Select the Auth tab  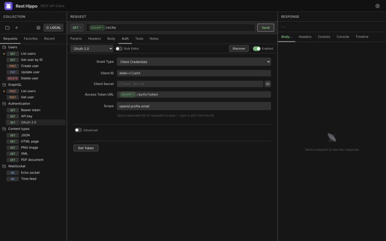125,39
